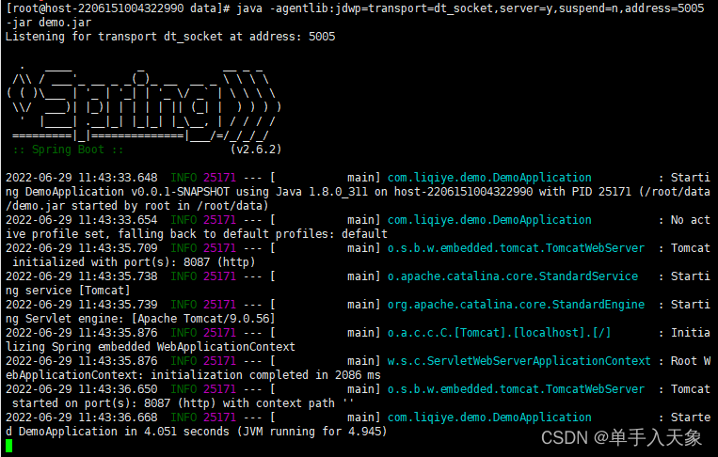Click the text 'ng DemoApplication v0.0.1-SNAPSHOT using Java 1.8.0_311'
The width and height of the screenshot is (718, 457).
click(x=186, y=192)
